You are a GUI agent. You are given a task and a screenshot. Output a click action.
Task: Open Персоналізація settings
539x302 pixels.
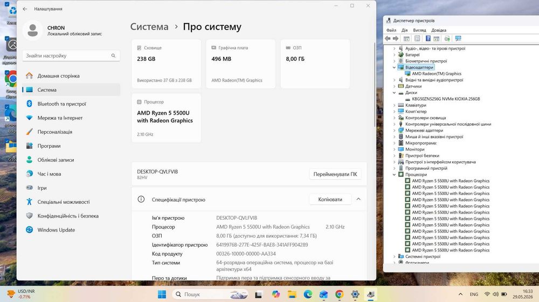(x=71, y=132)
